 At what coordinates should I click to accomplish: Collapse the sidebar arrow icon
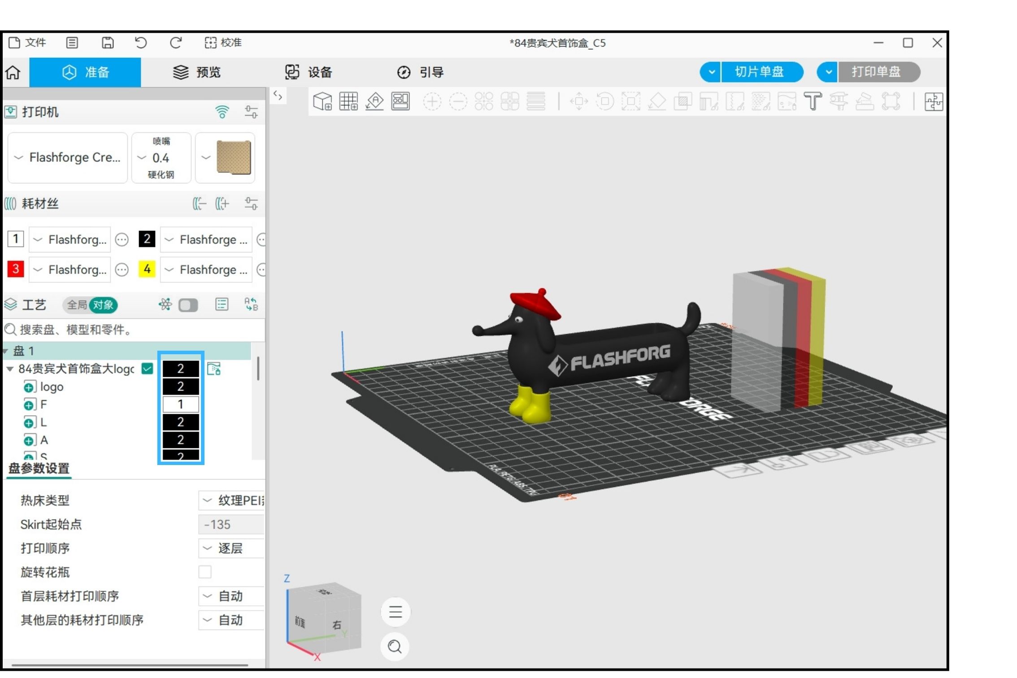pyautogui.click(x=278, y=96)
